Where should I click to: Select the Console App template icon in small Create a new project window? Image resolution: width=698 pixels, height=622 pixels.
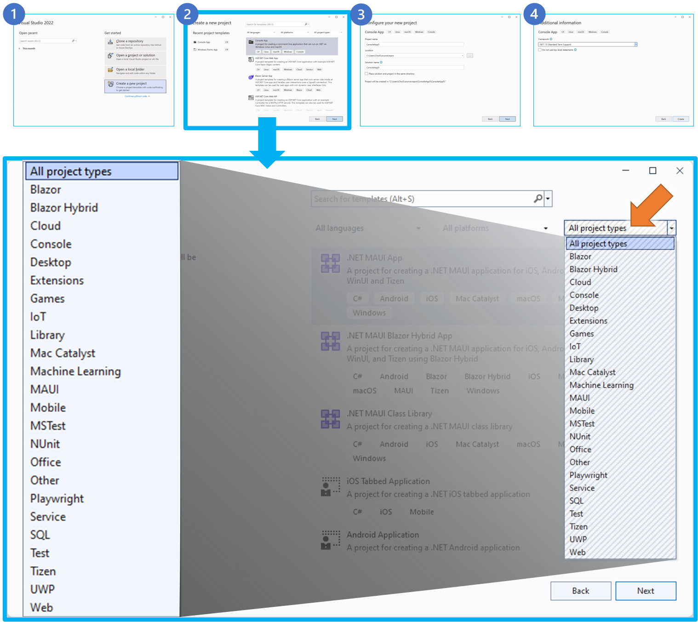[x=251, y=41]
